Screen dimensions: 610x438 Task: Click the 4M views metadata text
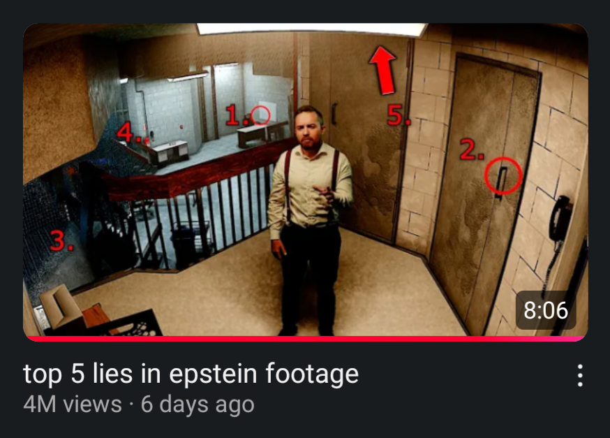click(73, 404)
